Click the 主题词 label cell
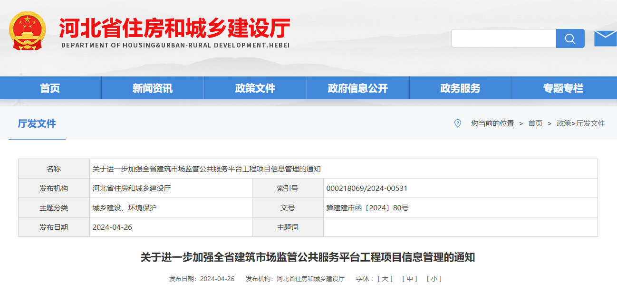The image size is (617, 292). 288,227
